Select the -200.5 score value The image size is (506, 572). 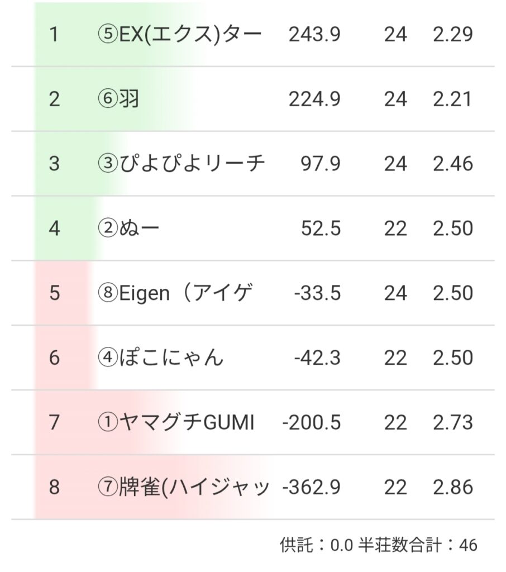[x=312, y=423]
